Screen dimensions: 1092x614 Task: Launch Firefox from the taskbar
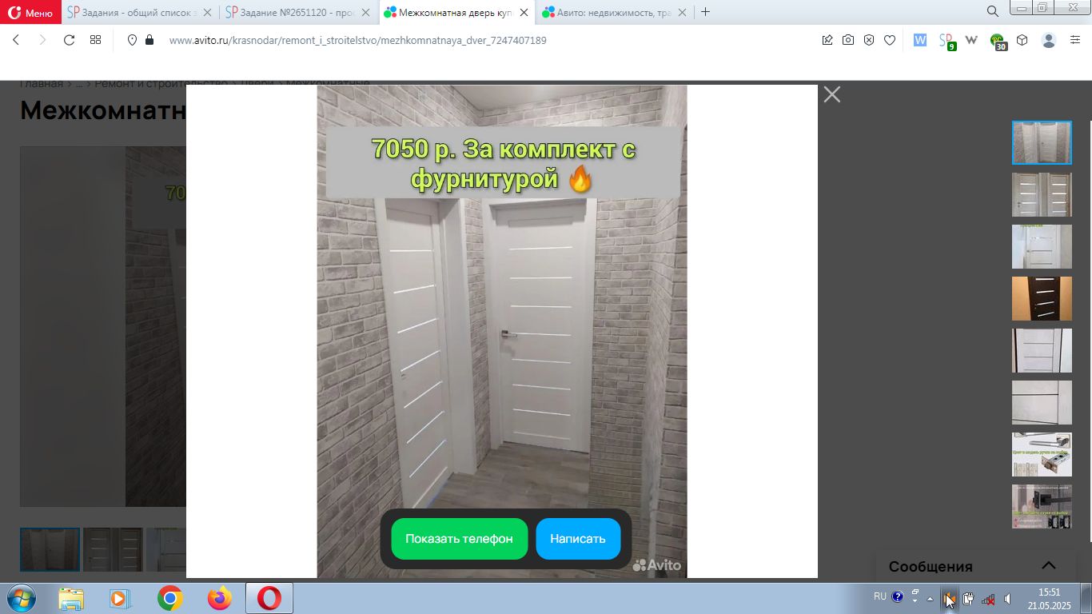218,598
